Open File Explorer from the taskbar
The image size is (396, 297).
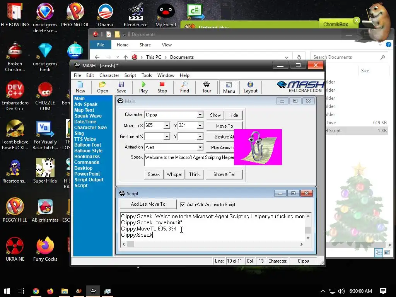[x=65, y=291]
